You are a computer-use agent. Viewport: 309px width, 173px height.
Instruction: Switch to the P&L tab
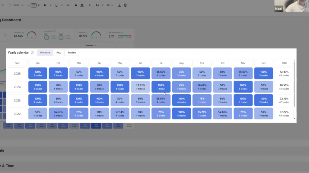coord(59,53)
